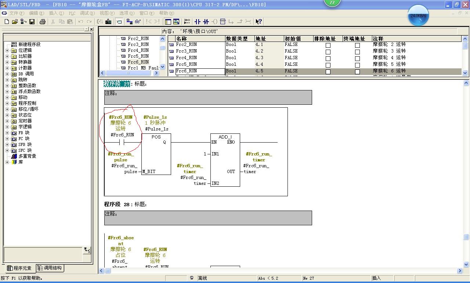Expand the FB 块 tree node

click(7, 133)
